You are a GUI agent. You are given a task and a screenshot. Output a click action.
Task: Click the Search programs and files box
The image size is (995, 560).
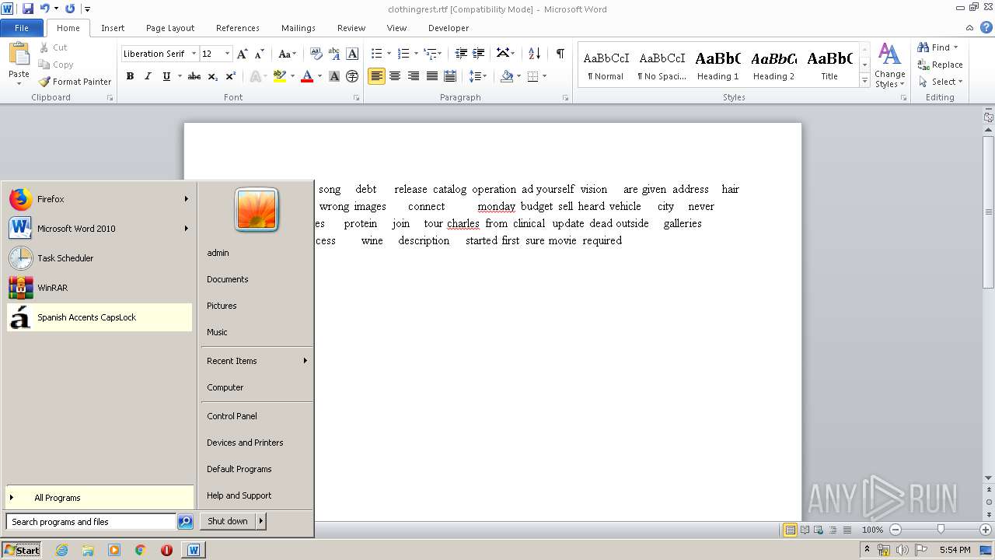[91, 522]
